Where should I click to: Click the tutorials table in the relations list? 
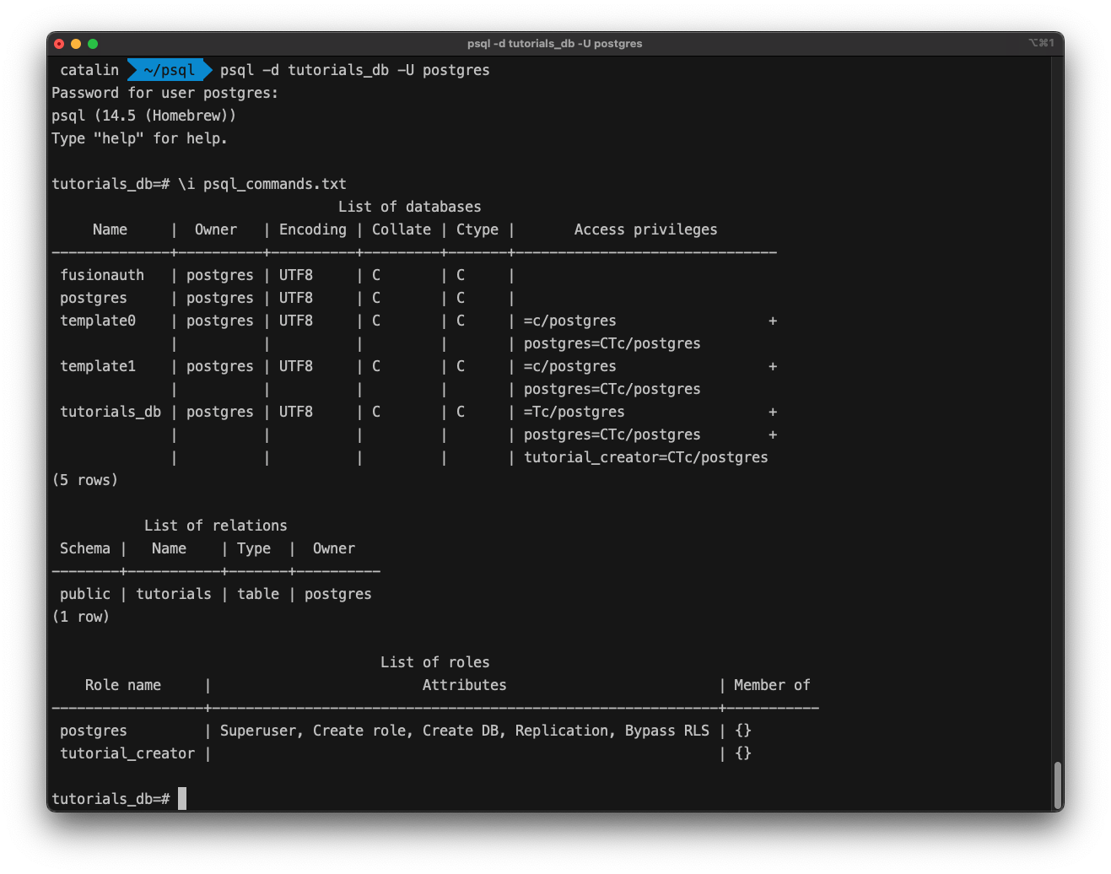pyautogui.click(x=174, y=594)
